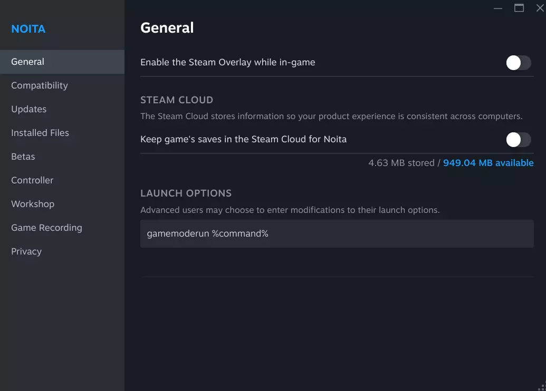Viewport: 546px width, 391px height.
Task: Toggle Steam Cloud saves for Noita
Action: [x=518, y=140]
